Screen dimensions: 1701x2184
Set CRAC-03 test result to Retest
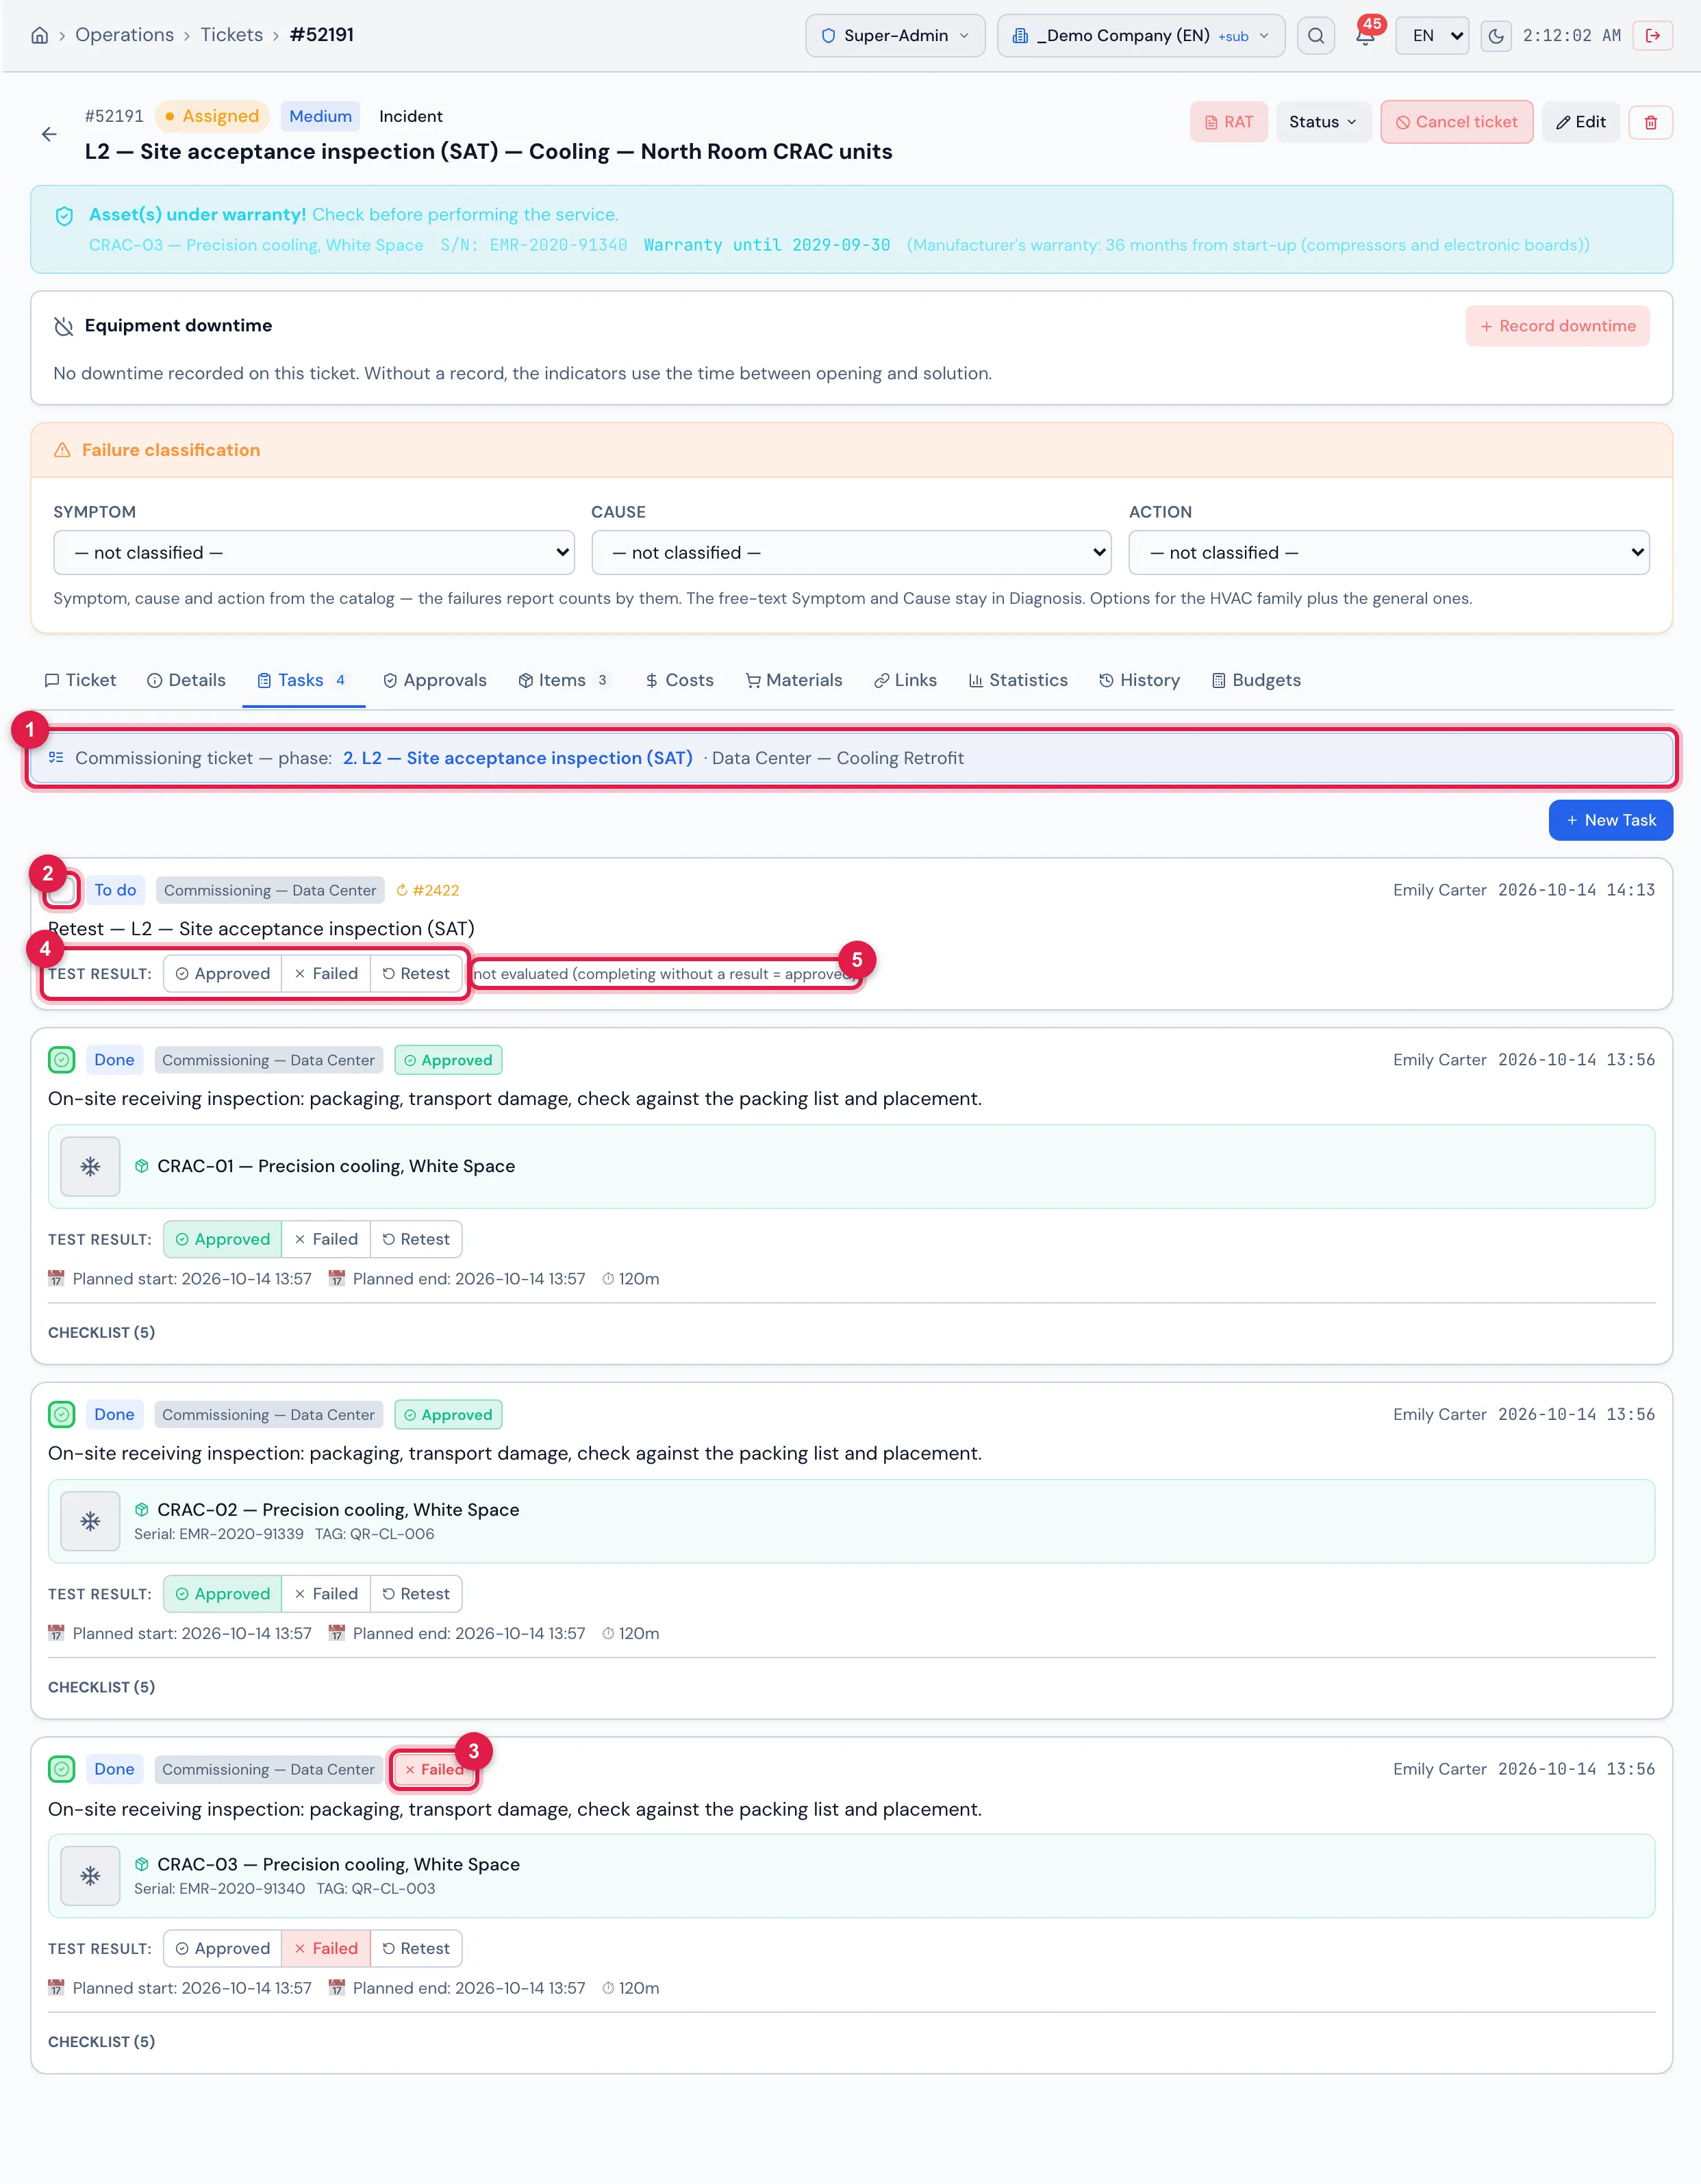[x=416, y=1948]
